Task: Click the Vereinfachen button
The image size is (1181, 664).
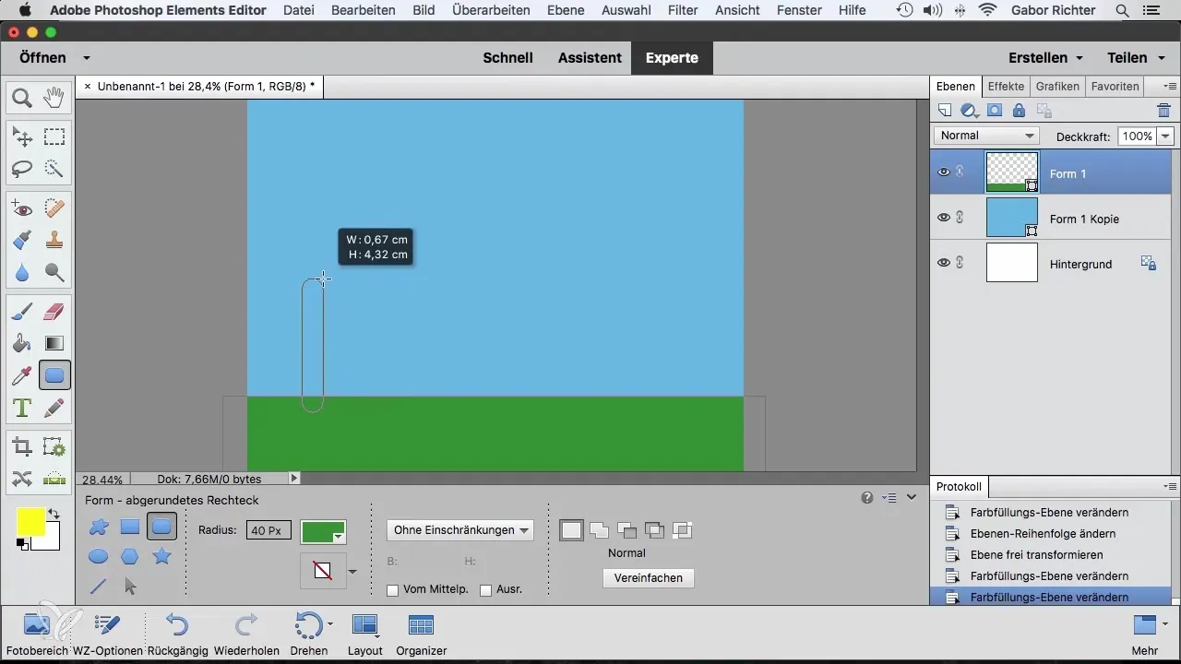Action: [649, 577]
